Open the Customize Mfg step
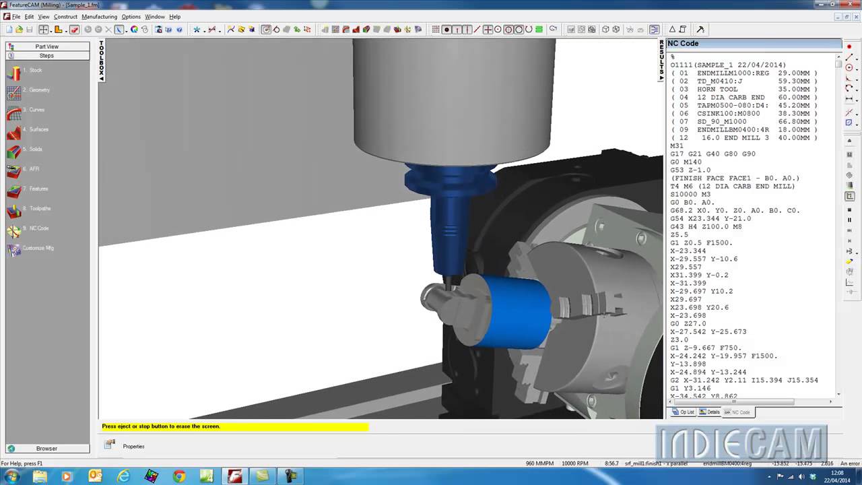This screenshot has width=862, height=485. pyautogui.click(x=30, y=249)
